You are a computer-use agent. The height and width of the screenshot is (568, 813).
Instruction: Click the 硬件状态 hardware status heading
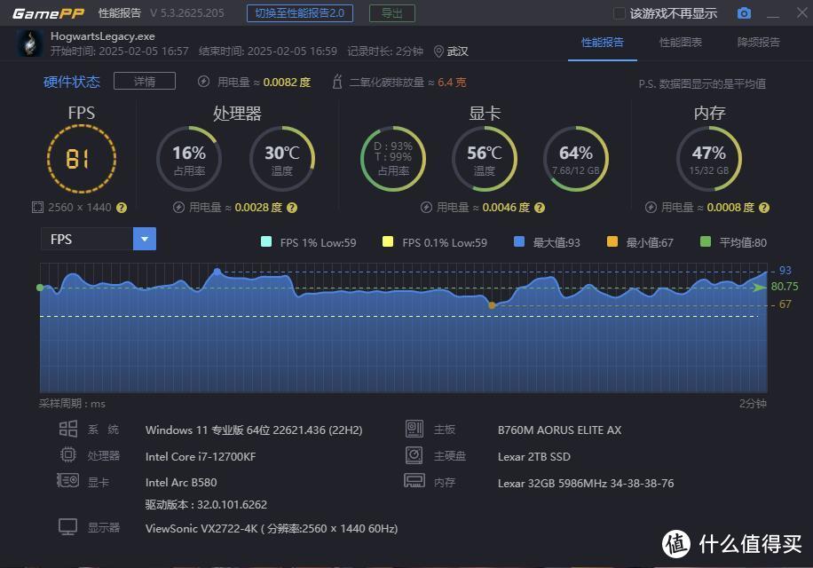pyautogui.click(x=72, y=82)
